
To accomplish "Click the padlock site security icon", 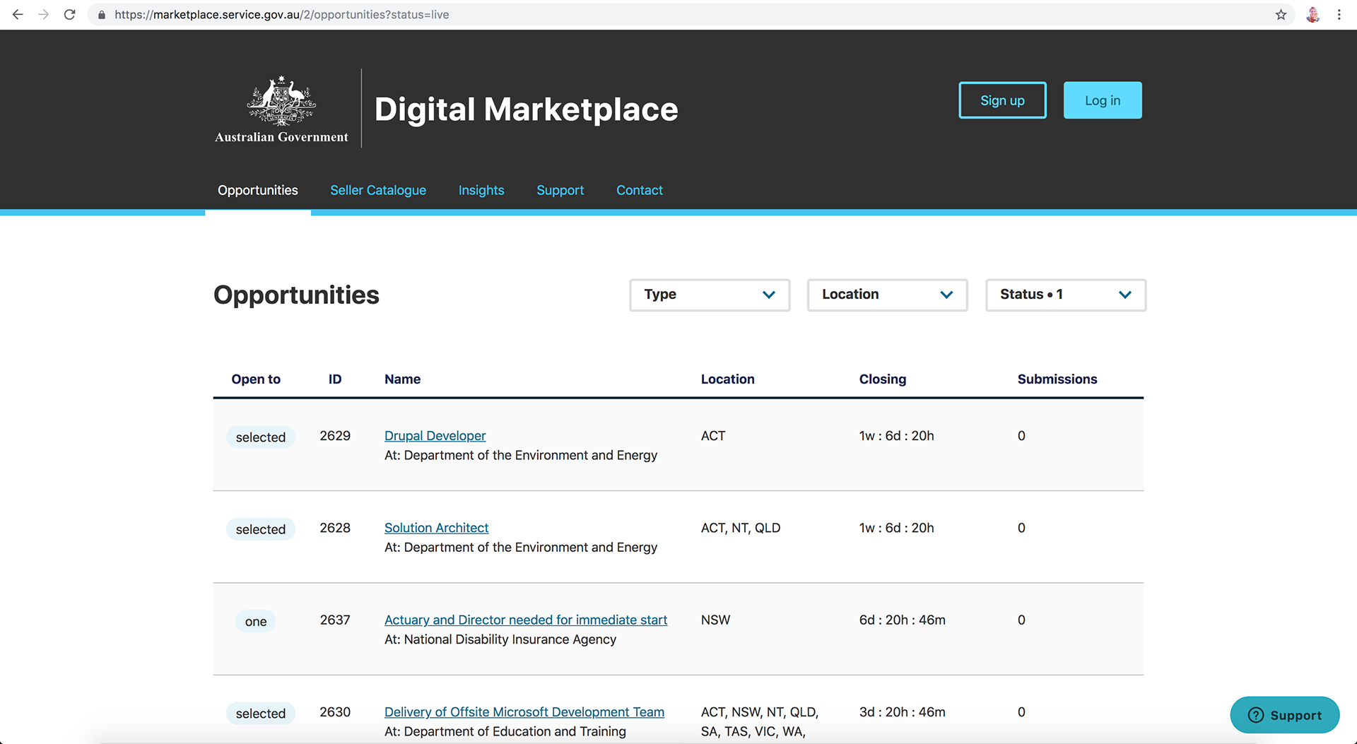I will tap(102, 15).
